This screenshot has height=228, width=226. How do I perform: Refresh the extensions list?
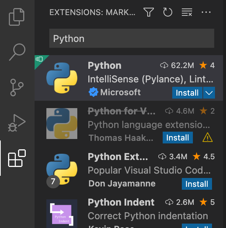tap(168, 13)
